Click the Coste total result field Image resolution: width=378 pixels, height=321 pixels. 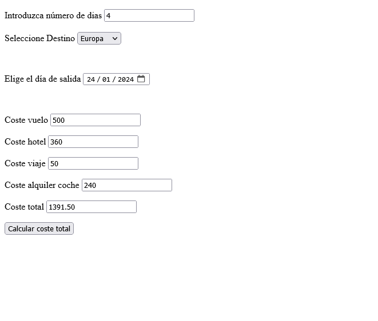pyautogui.click(x=91, y=207)
